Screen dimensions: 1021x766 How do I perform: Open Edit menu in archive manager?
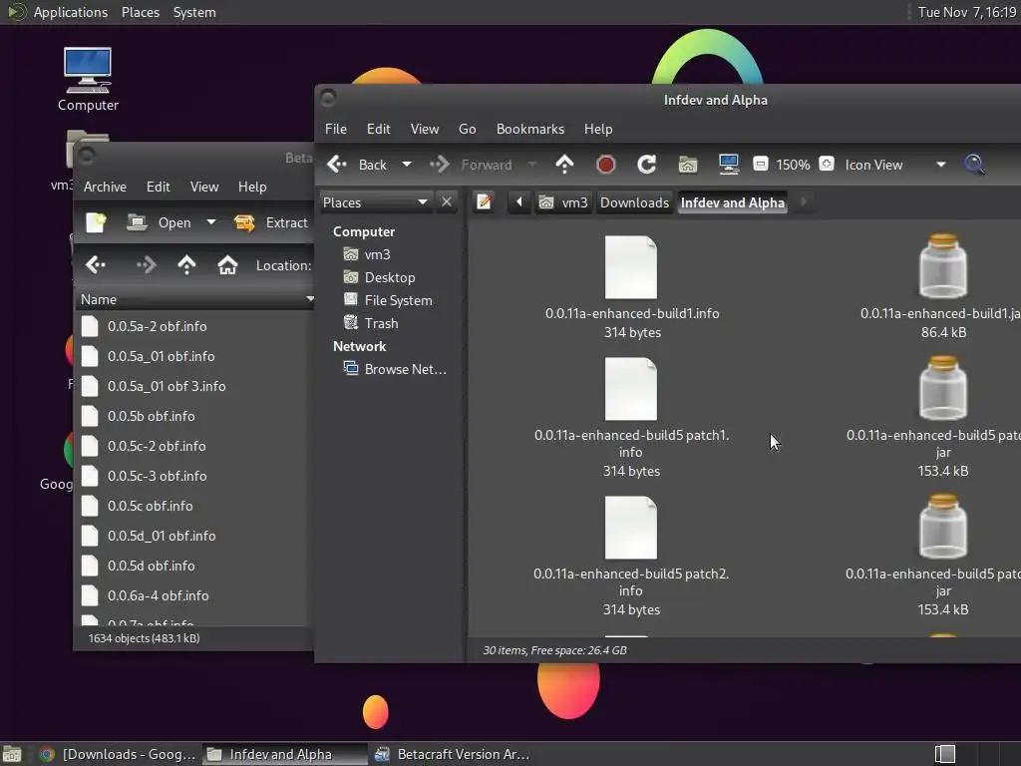point(159,187)
